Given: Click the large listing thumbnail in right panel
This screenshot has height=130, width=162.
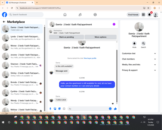Looking at the screenshot, I should [x=139, y=27].
